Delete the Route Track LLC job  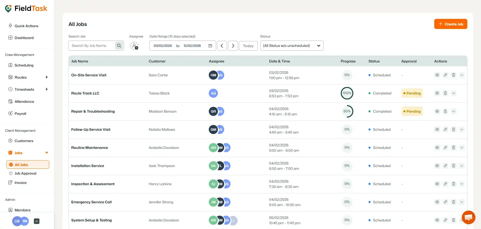(445, 93)
